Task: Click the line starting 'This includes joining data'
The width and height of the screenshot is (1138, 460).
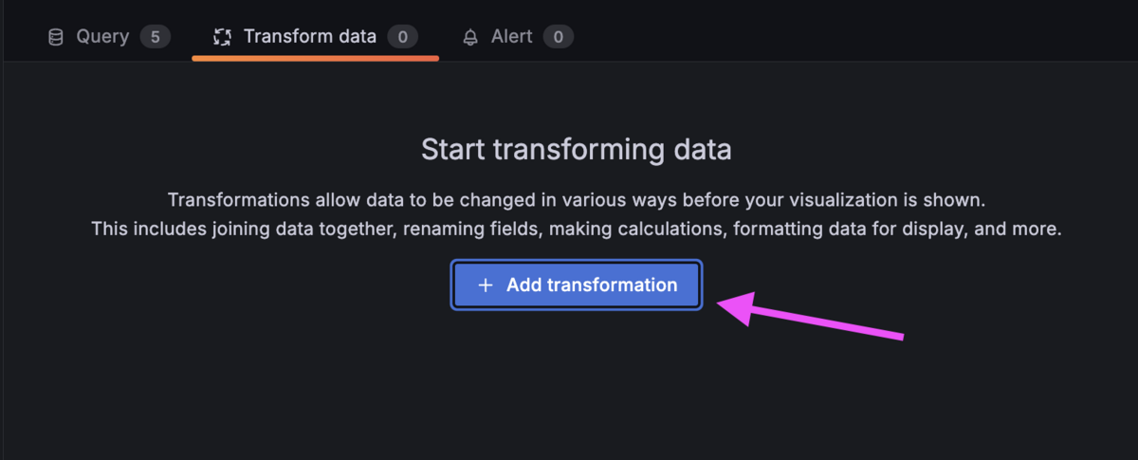Action: [x=577, y=230]
